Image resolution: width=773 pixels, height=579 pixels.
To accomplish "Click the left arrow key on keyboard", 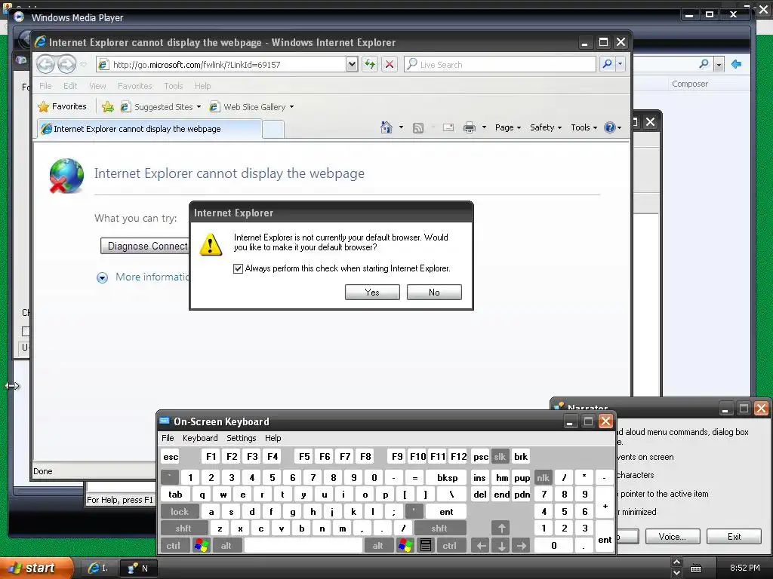I will tap(481, 546).
